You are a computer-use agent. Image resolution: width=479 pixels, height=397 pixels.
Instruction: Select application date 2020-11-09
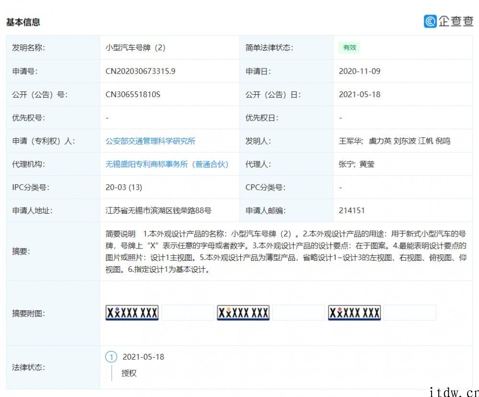pos(360,71)
